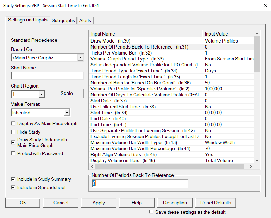Enable Display As Main Price Graph
Screen dimensions: 271x218
pos(13,124)
